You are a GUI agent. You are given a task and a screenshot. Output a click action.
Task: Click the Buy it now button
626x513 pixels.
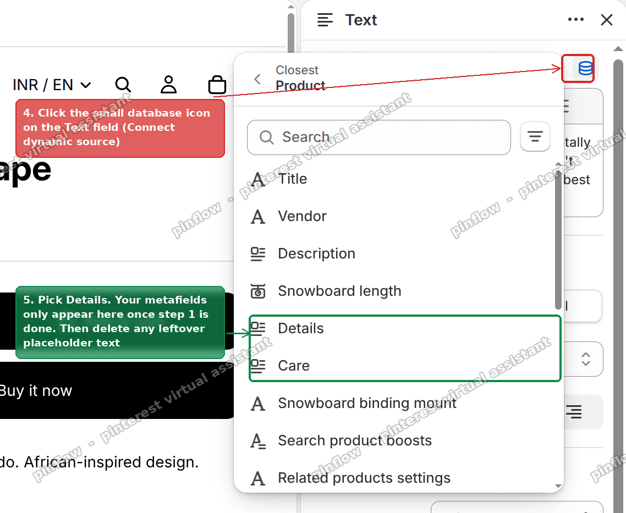click(116, 390)
